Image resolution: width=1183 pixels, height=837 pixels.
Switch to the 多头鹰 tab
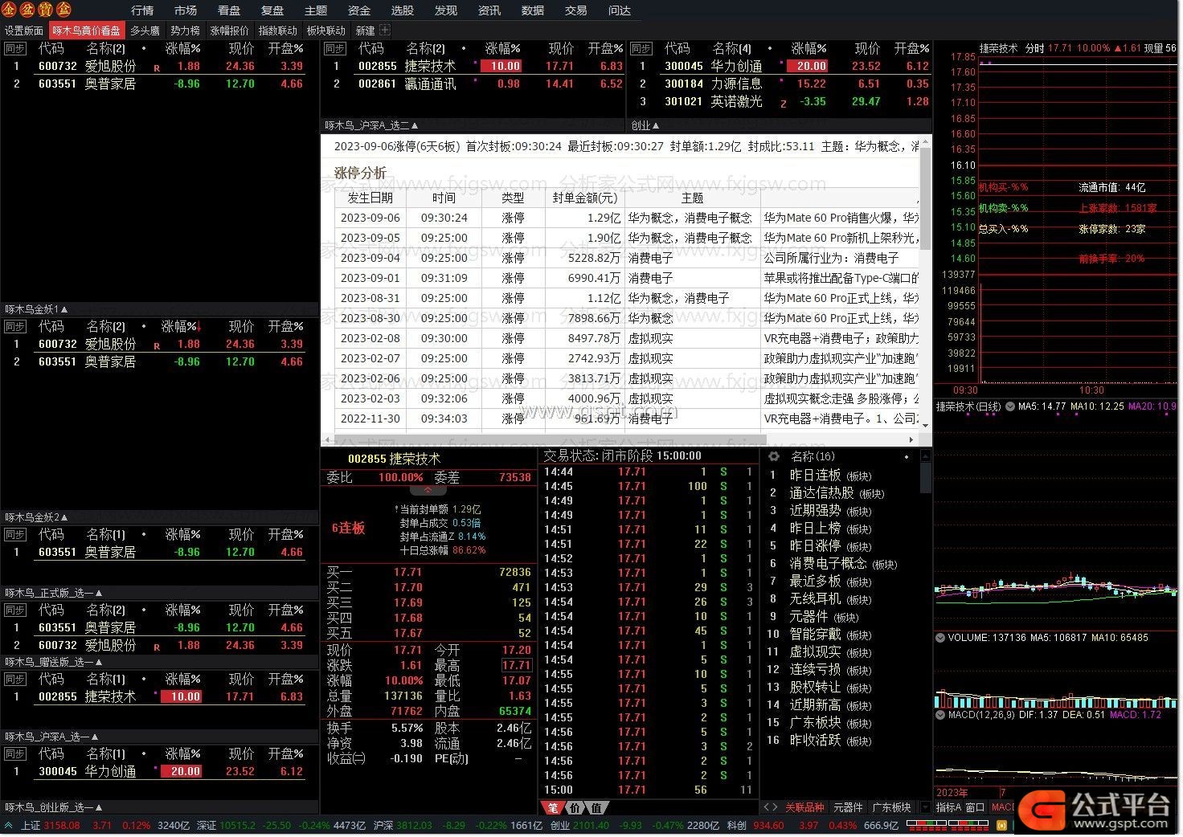pos(145,31)
